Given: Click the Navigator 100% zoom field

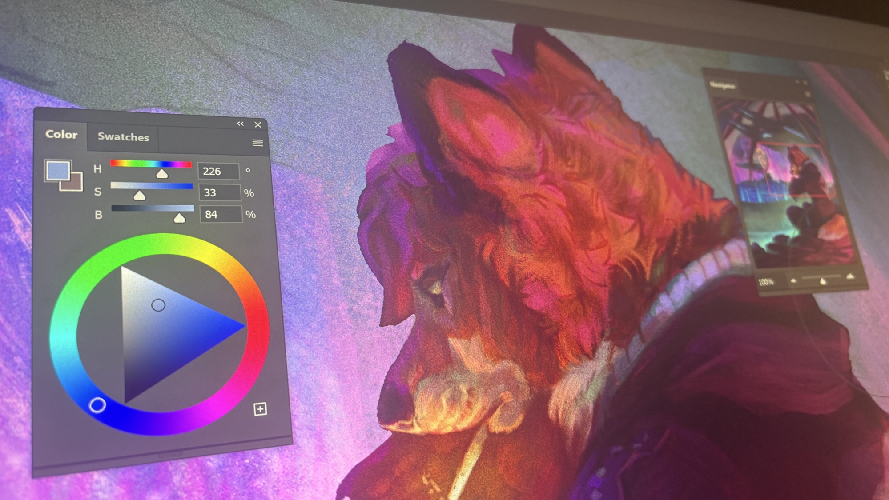Looking at the screenshot, I should click(x=766, y=282).
